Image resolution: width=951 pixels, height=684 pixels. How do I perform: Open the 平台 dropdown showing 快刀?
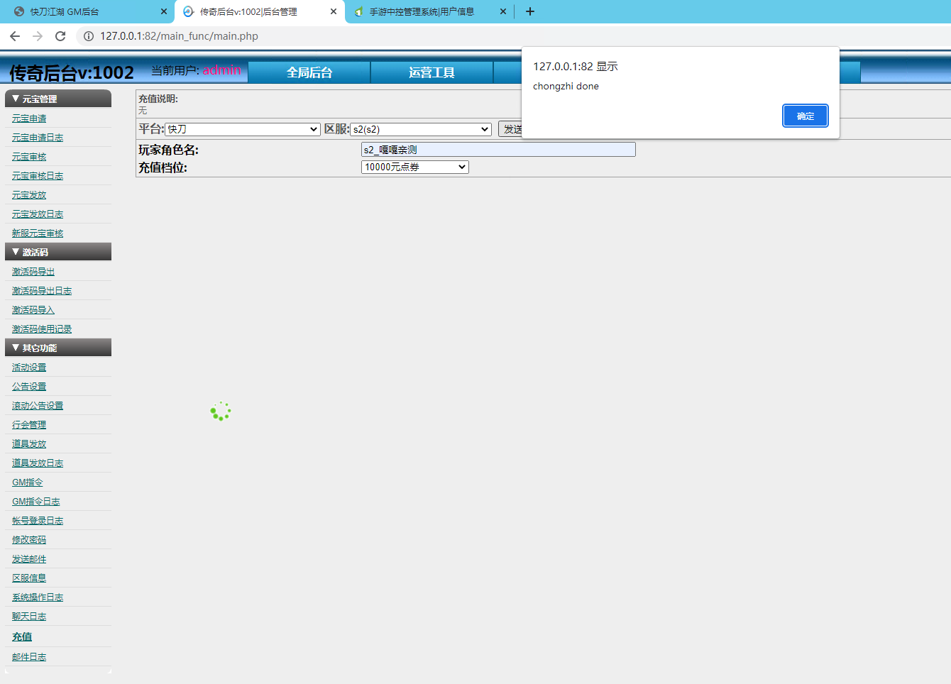(x=243, y=129)
